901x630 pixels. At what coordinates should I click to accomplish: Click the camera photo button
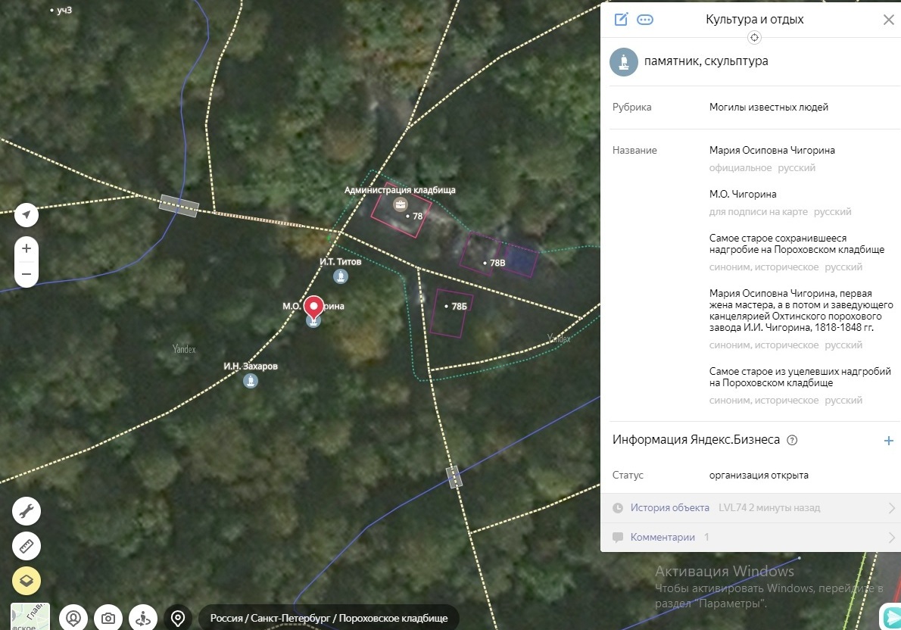(108, 618)
